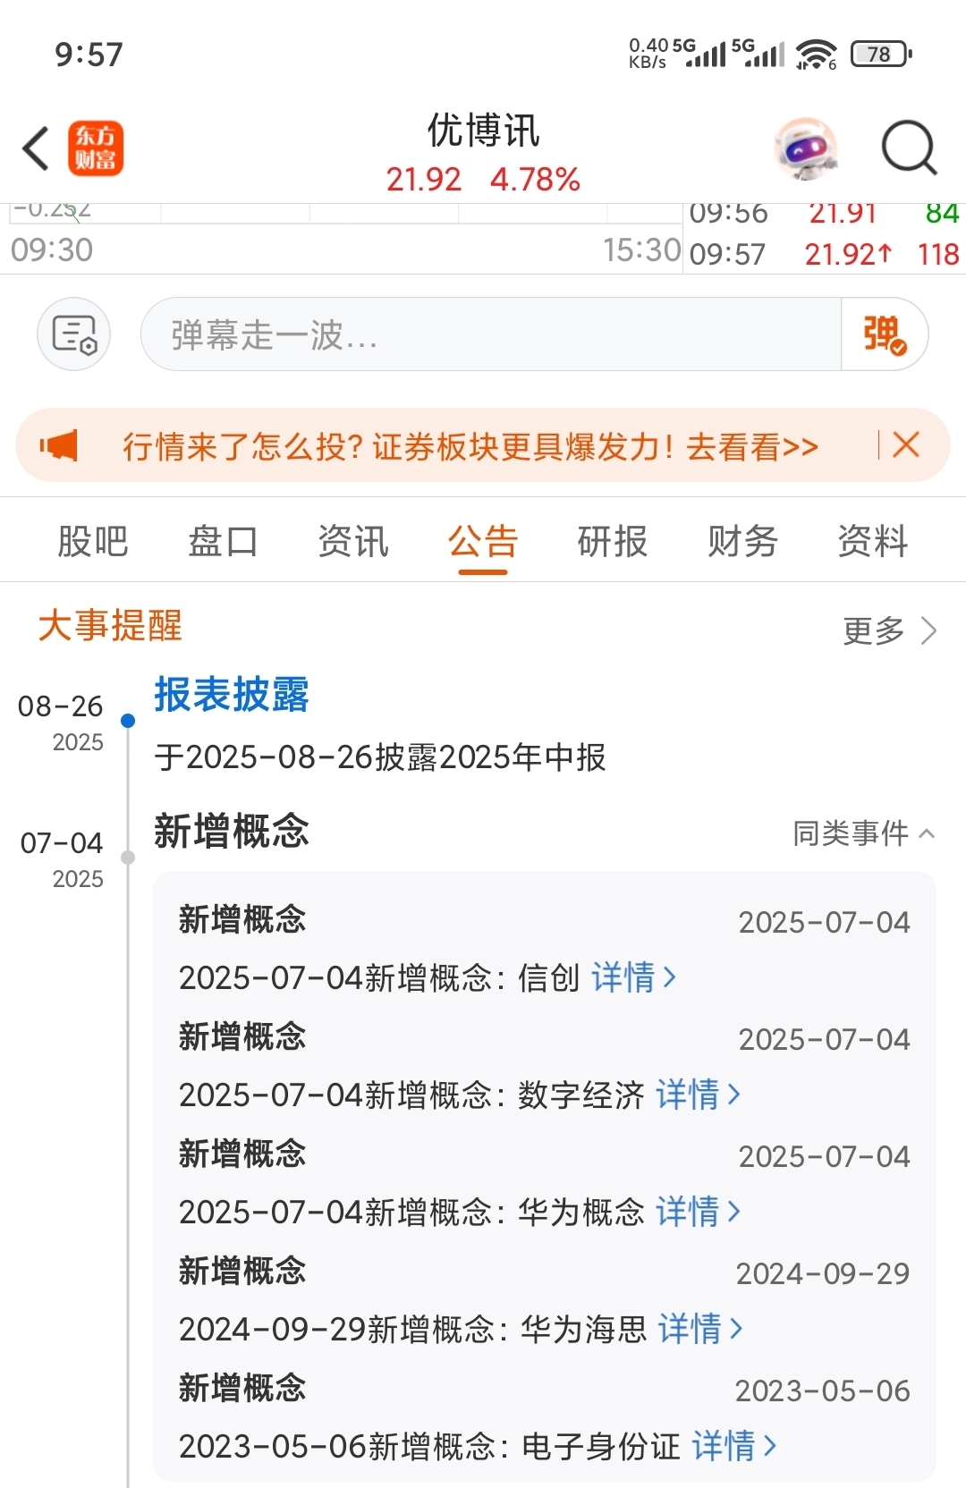Switch to the 股吧 tab
The width and height of the screenshot is (966, 1488).
click(x=93, y=541)
